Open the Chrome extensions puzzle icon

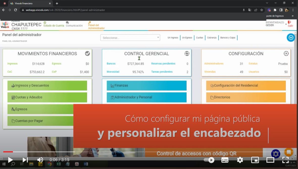point(275,10)
